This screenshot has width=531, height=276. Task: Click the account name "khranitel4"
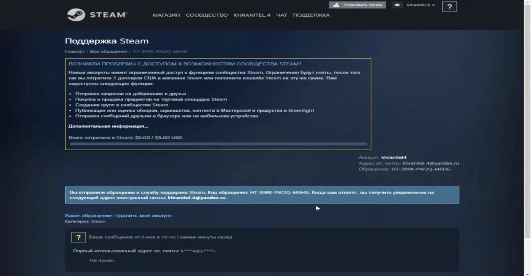(x=394, y=157)
